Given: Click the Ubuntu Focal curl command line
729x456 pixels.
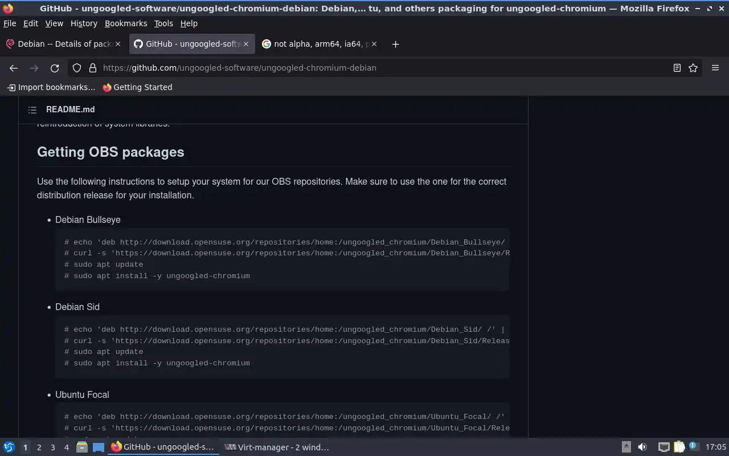Looking at the screenshot, I should (287, 428).
